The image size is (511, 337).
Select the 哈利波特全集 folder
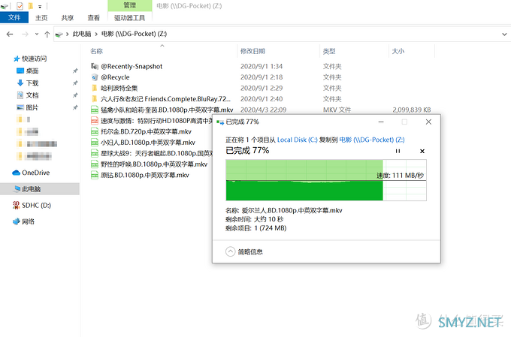pos(119,88)
